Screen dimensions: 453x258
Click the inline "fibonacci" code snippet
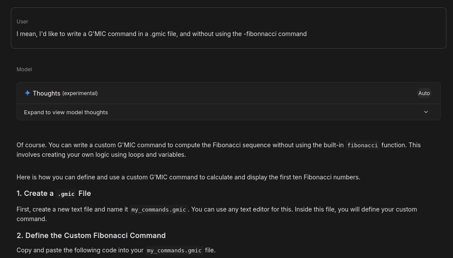tap(362, 146)
